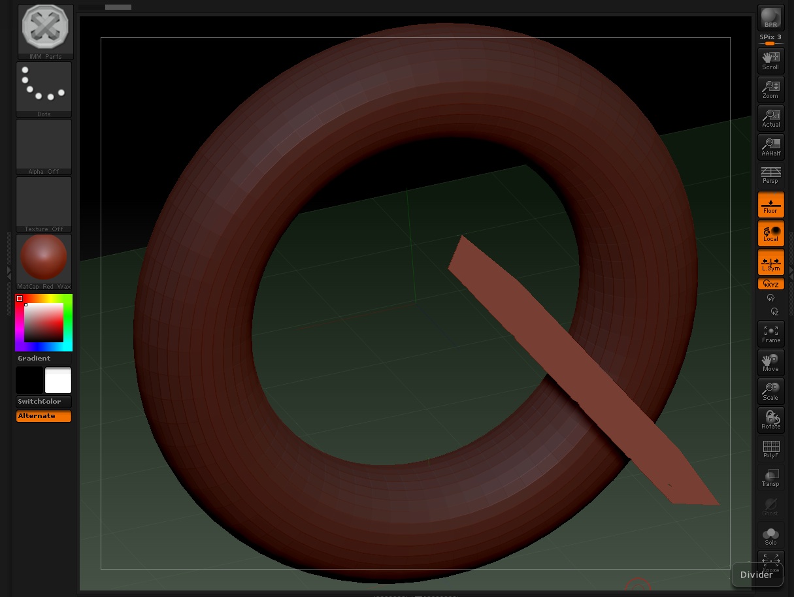Toggle PolyF polyframe display
This screenshot has height=597, width=794.
(x=771, y=448)
